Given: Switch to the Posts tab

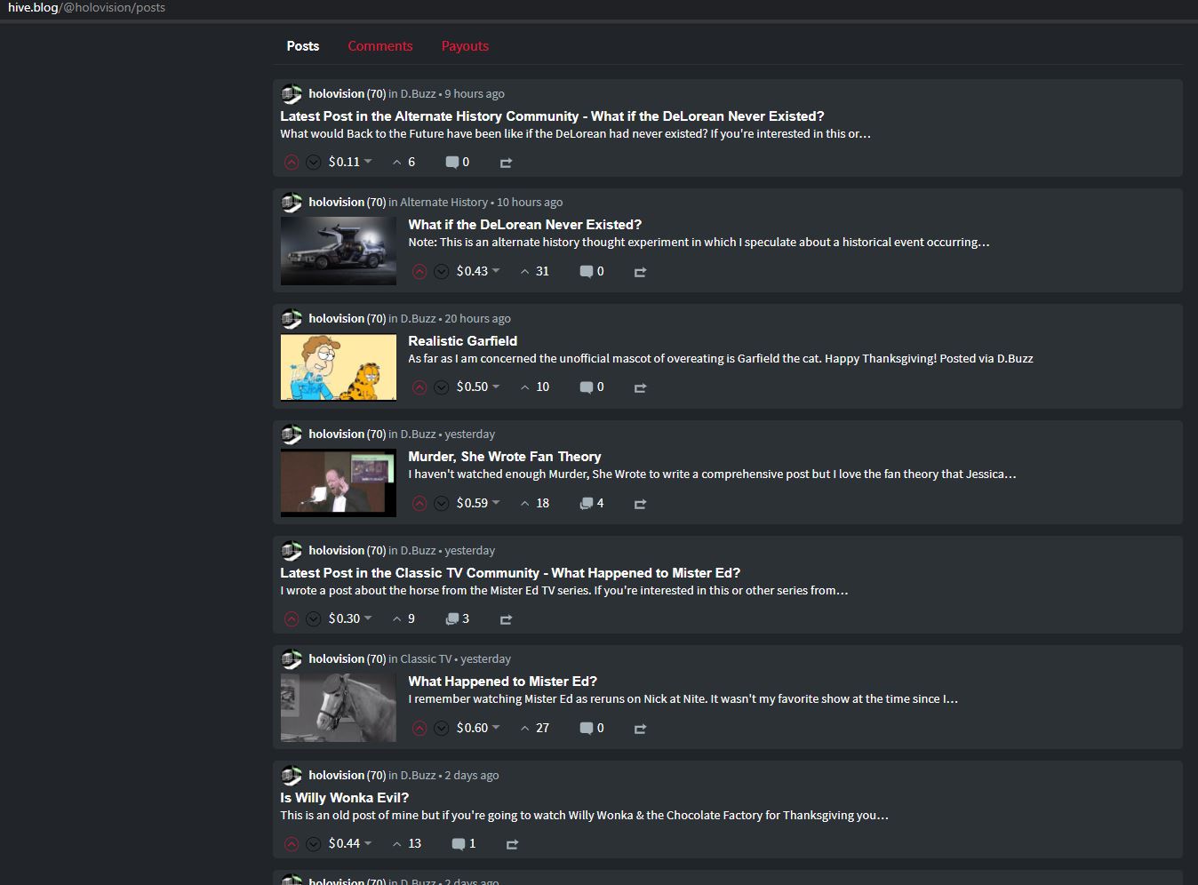Looking at the screenshot, I should [302, 46].
